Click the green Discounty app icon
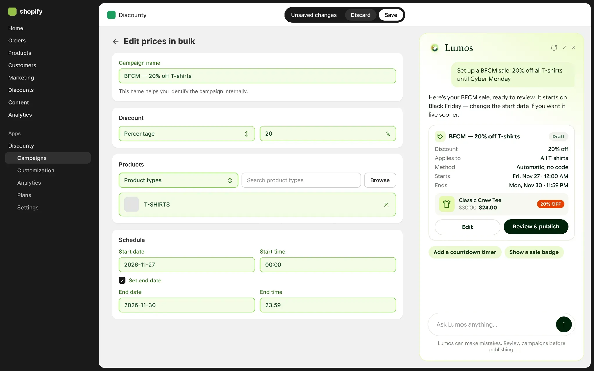594x371 pixels. click(x=111, y=15)
